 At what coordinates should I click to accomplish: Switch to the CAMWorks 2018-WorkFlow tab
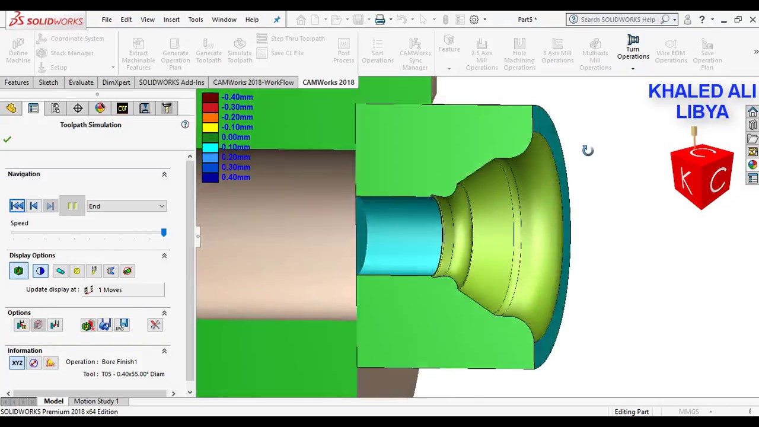pyautogui.click(x=253, y=82)
